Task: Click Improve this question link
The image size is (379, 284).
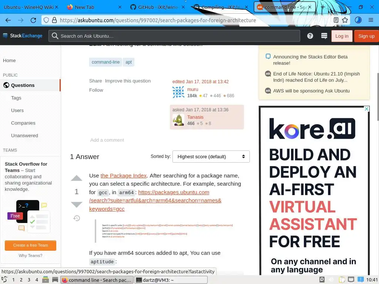Action: (128, 81)
